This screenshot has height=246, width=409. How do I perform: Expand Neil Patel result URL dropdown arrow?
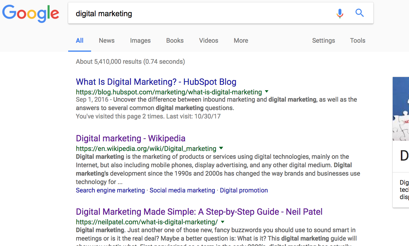(x=223, y=222)
